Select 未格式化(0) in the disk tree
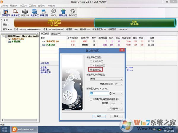This screenshot has height=133, width=178. click(x=18, y=39)
